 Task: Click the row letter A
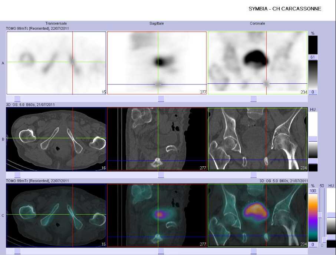point(3,63)
